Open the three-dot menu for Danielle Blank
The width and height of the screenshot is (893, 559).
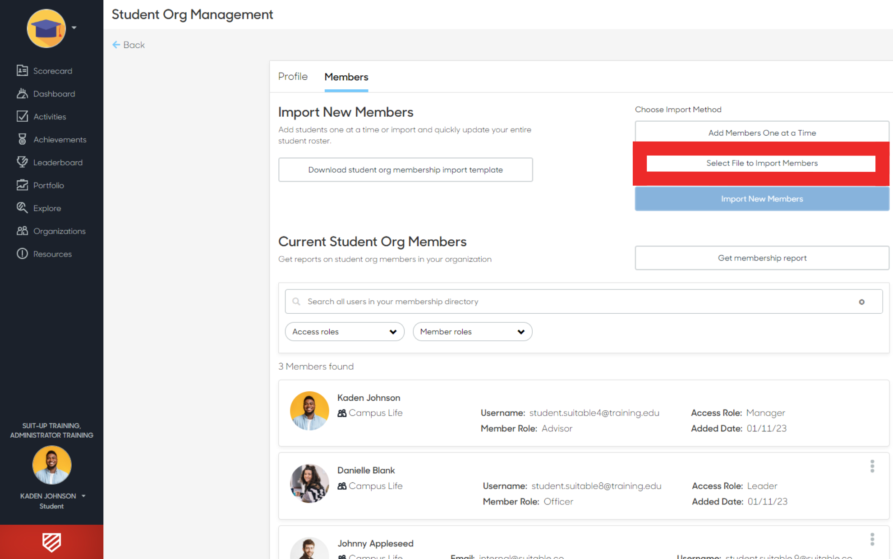(872, 466)
